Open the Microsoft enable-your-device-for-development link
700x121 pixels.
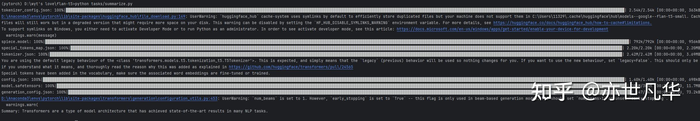tap(502, 29)
